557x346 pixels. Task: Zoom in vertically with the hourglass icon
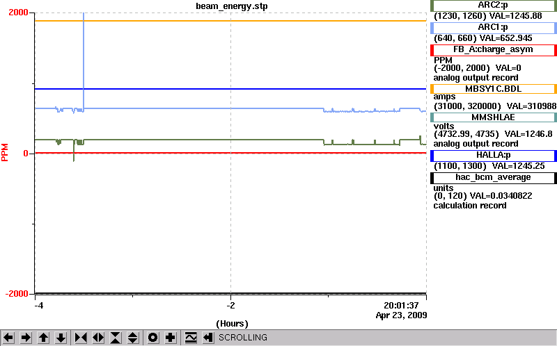[116, 338]
